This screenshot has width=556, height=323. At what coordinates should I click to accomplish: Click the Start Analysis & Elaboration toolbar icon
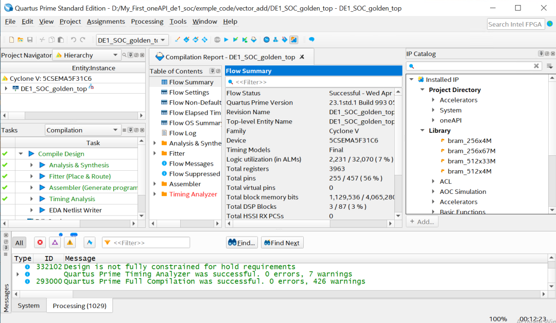(235, 40)
